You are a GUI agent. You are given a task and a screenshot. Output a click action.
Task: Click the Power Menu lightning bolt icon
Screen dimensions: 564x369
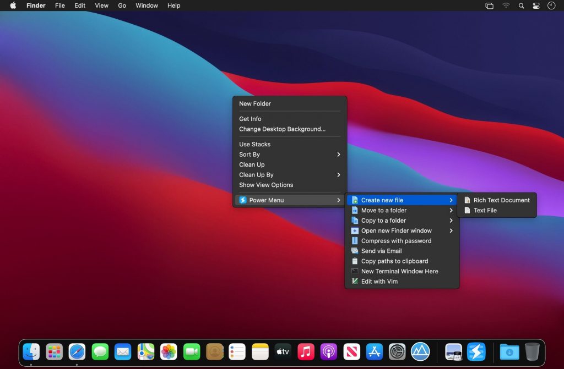242,200
